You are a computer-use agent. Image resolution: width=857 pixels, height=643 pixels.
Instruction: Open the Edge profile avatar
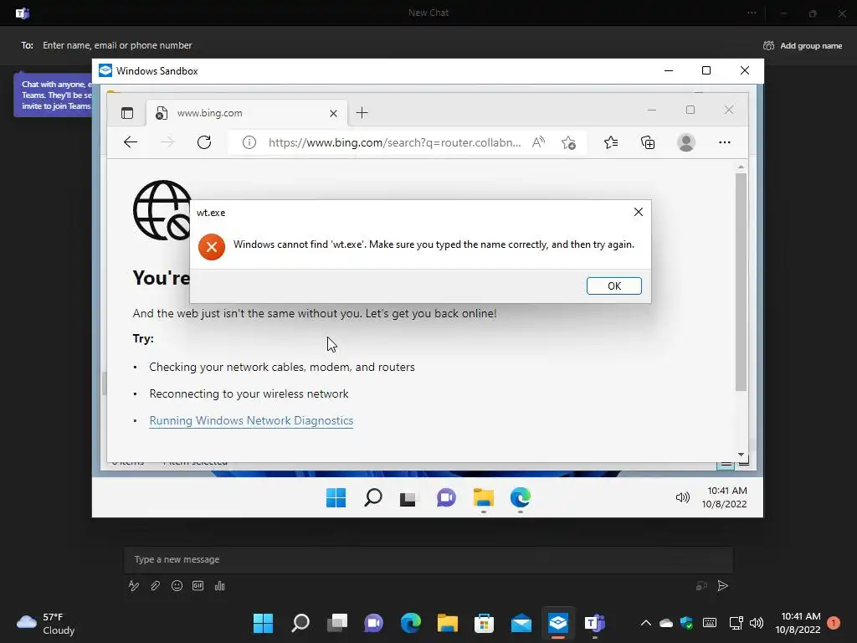(x=686, y=142)
